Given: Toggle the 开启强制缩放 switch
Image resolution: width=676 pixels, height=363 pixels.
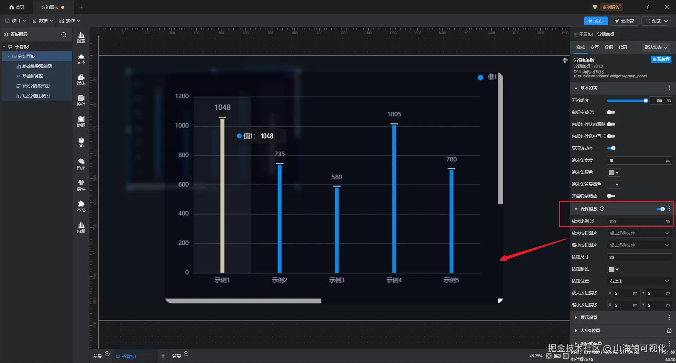Looking at the screenshot, I should coord(611,196).
